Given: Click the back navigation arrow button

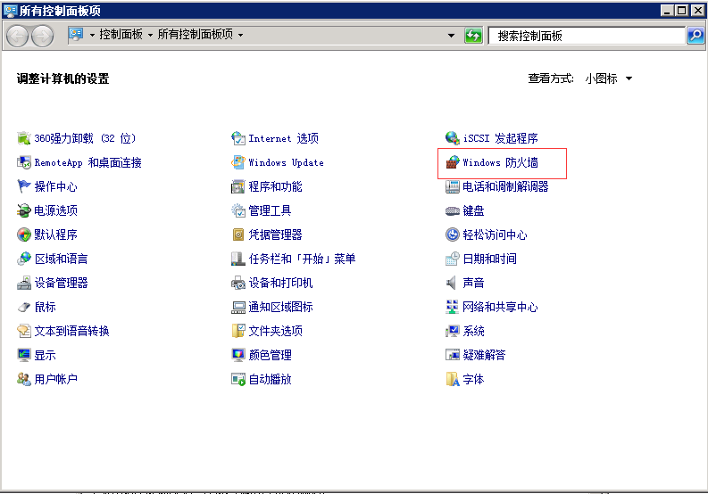Looking at the screenshot, I should pos(18,36).
